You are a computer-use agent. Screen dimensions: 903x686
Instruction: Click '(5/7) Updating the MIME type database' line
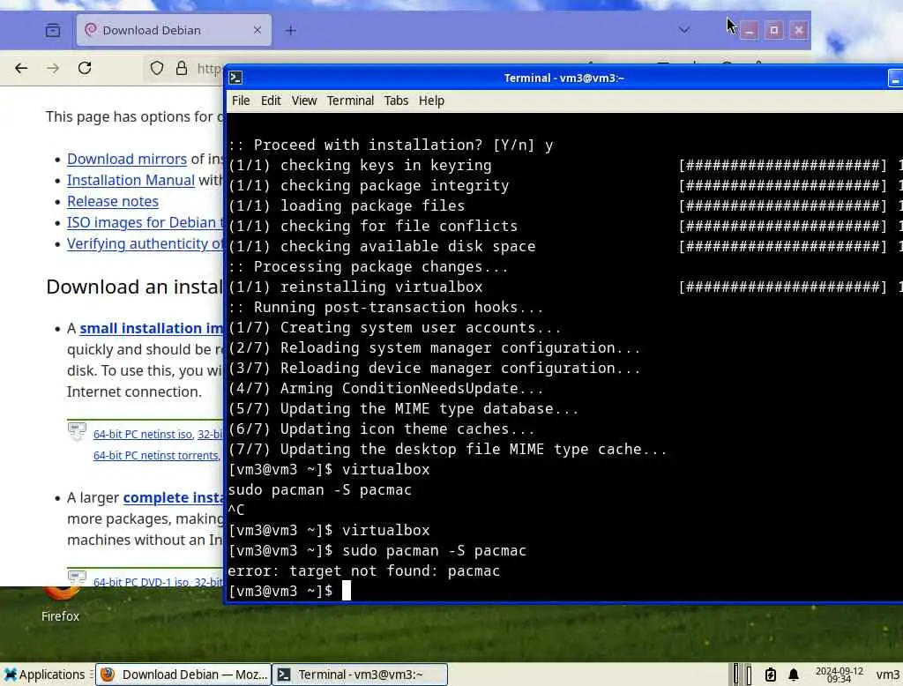(403, 409)
